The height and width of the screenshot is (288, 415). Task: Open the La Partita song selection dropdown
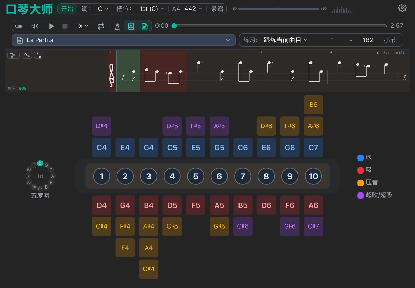click(123, 40)
